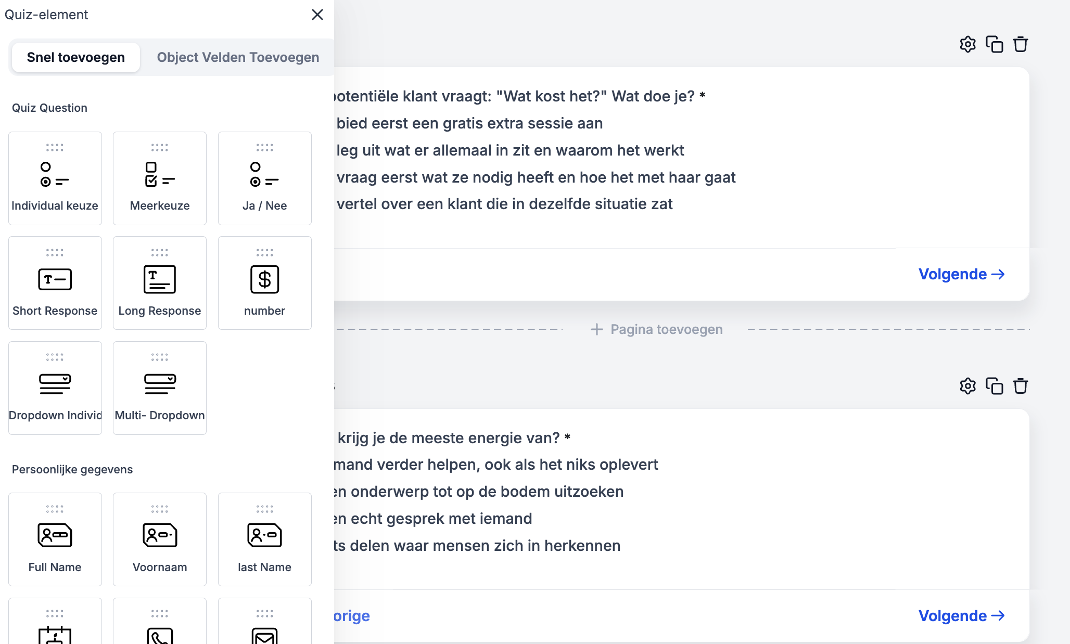Select answer "echt gesprek met iemand"
The height and width of the screenshot is (644, 1070).
coord(433,519)
